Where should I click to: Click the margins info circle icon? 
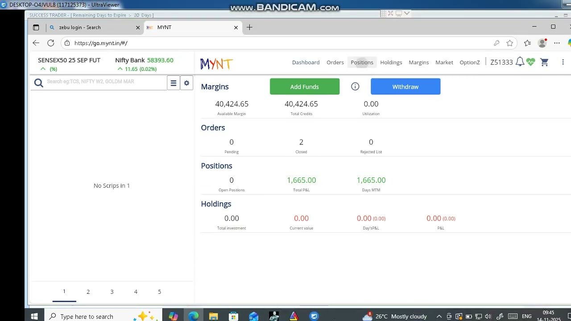coord(355,86)
